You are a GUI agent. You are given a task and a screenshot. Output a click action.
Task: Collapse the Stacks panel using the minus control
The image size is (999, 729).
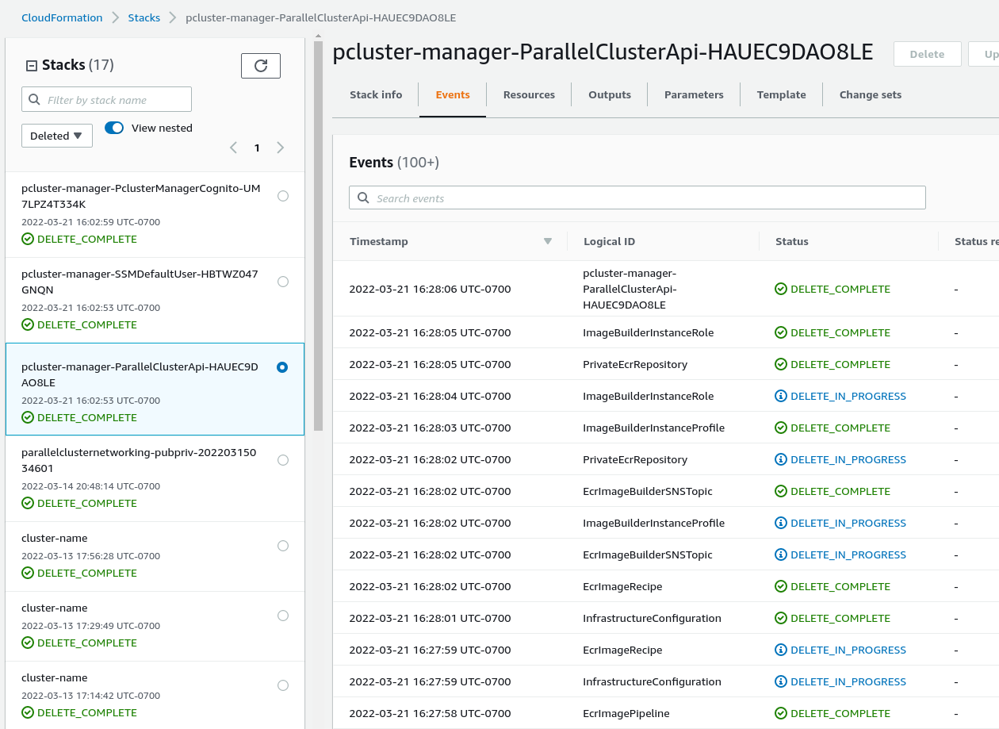tap(29, 64)
